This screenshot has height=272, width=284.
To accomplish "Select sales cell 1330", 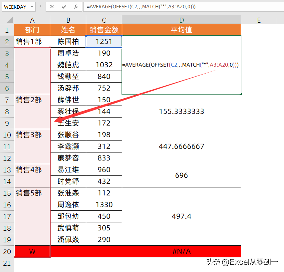I will [104, 205].
